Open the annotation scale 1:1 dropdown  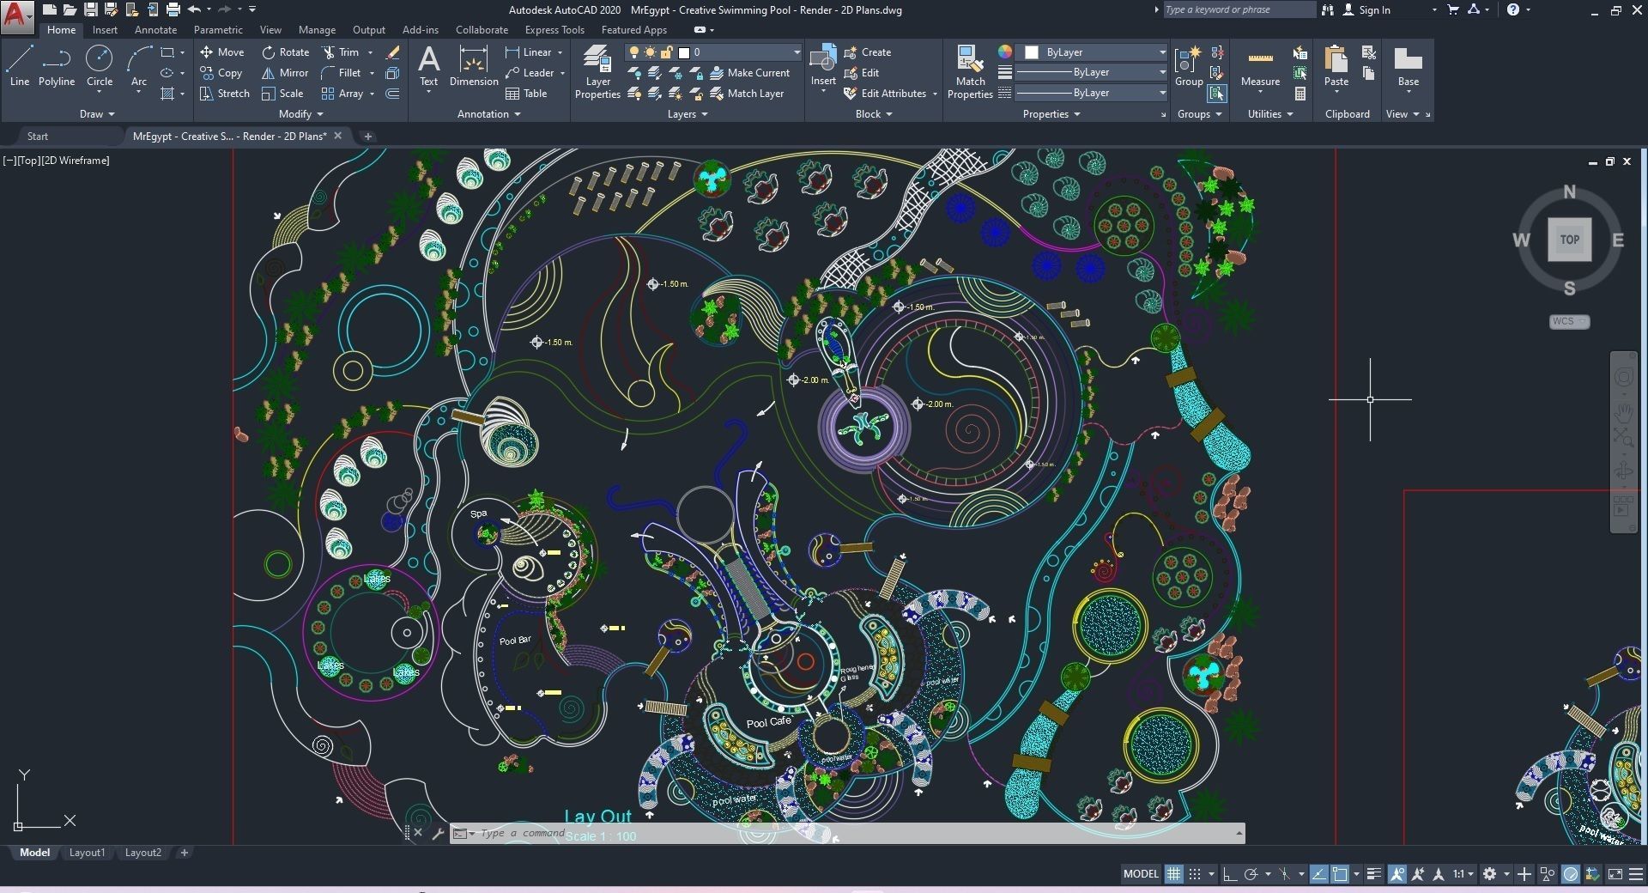[x=1463, y=874]
